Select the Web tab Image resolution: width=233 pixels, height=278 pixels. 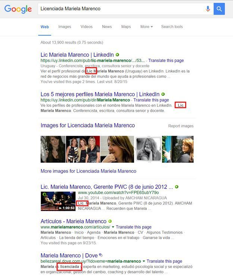(45, 27)
